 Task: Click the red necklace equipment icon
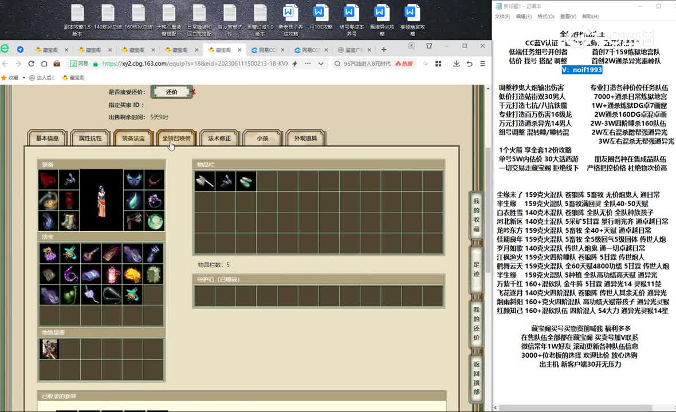coord(154,180)
